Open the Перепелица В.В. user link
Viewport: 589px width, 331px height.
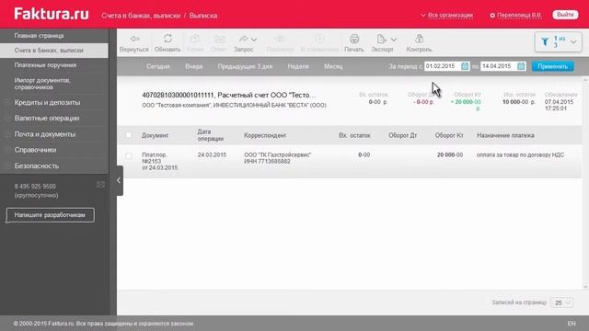519,16
